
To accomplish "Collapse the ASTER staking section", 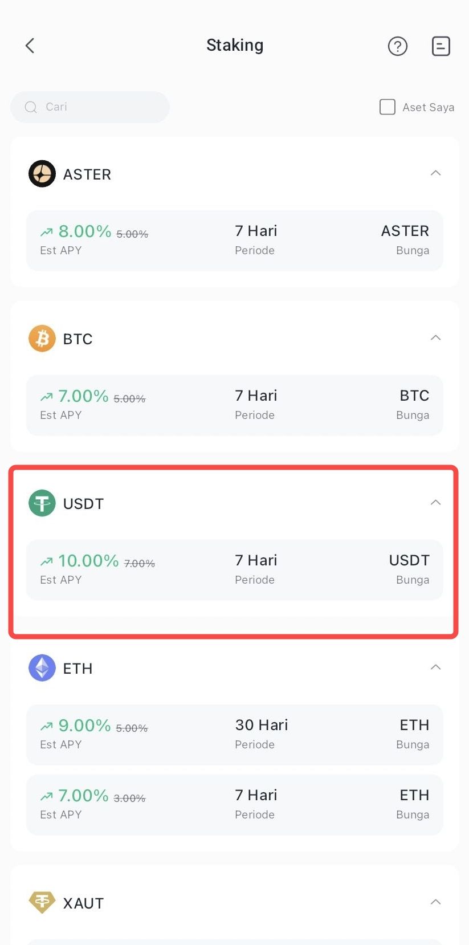I will (435, 173).
